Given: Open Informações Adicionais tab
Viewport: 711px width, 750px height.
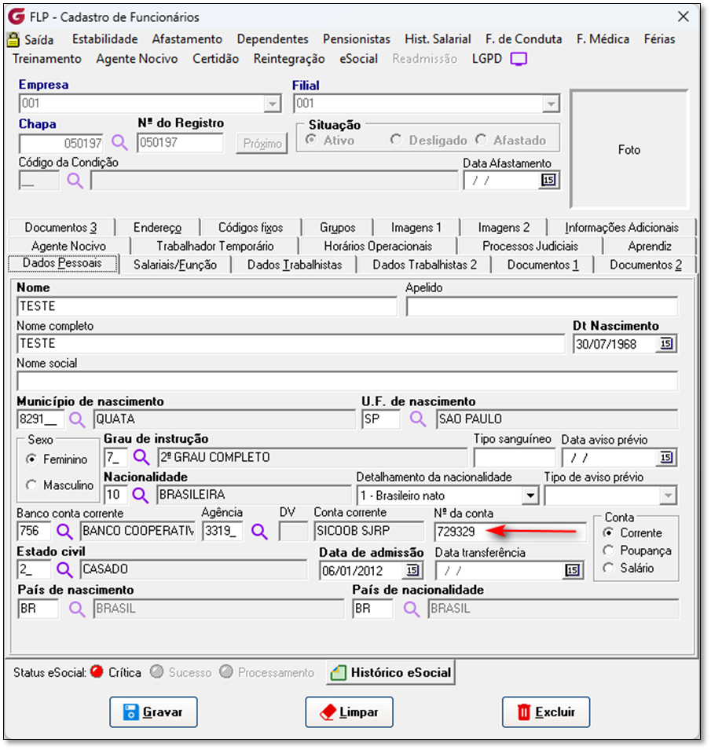Looking at the screenshot, I should tap(621, 228).
